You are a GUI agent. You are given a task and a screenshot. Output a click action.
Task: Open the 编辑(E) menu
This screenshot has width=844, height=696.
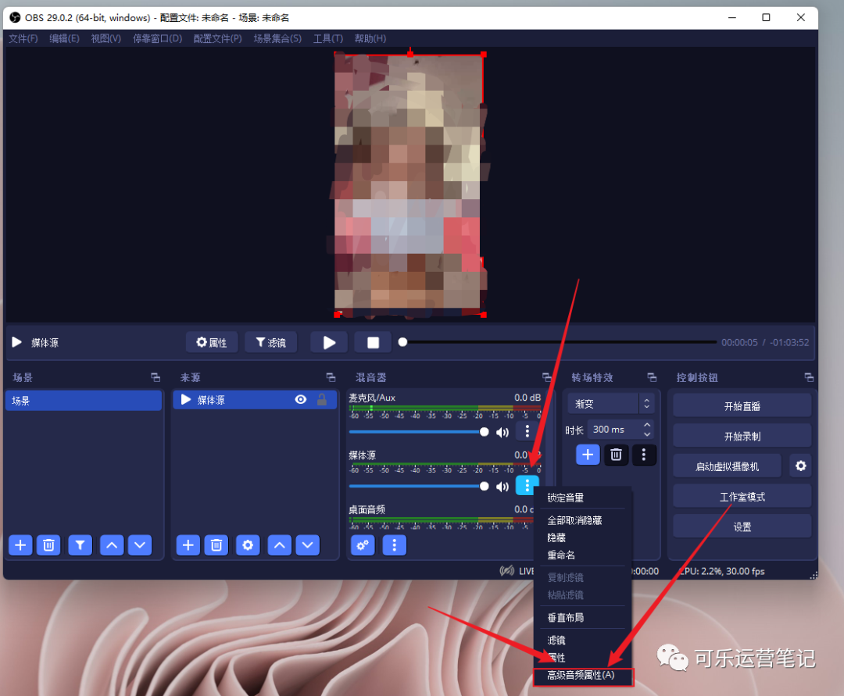click(x=64, y=39)
